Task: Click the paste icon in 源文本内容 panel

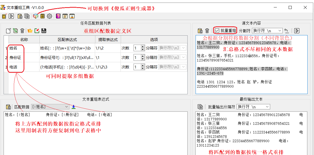Action: [x=200, y=30]
